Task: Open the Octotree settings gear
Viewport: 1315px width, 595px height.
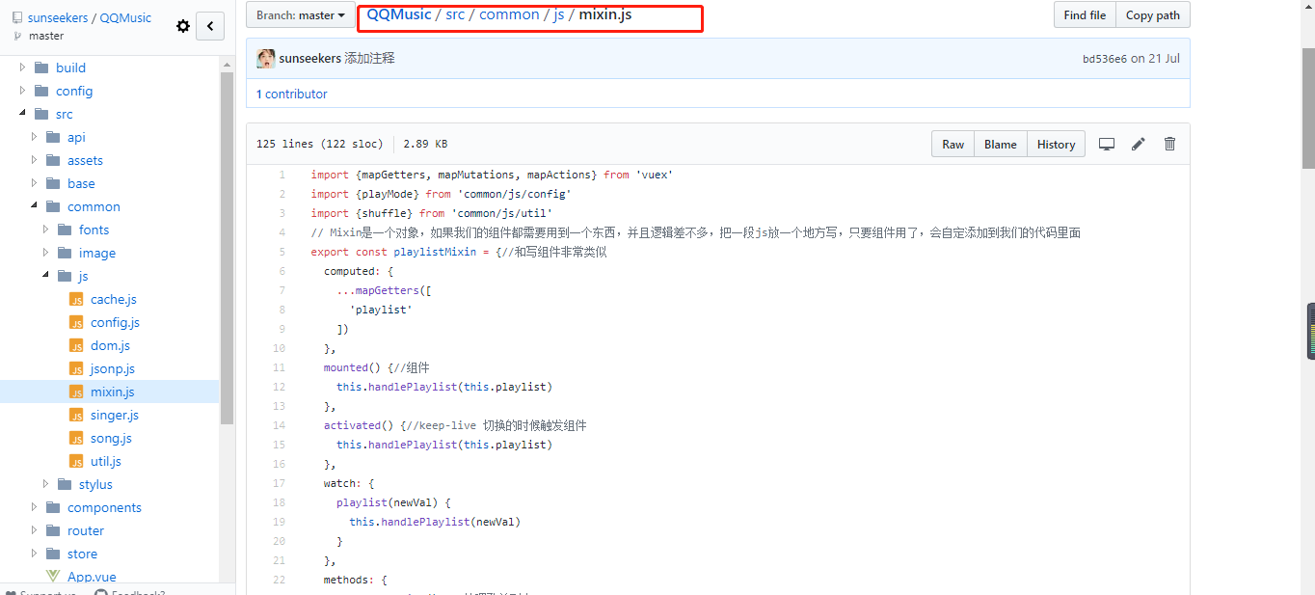Action: pos(183,26)
